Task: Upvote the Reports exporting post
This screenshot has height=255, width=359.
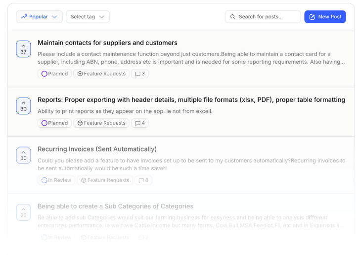Action: point(23,105)
